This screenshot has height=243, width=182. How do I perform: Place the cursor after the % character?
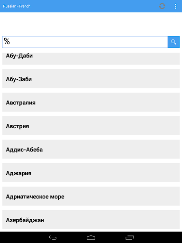tap(10, 41)
